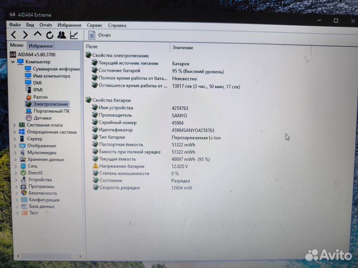Click the Сервер icon
This screenshot has width=358, height=268.
[22, 138]
